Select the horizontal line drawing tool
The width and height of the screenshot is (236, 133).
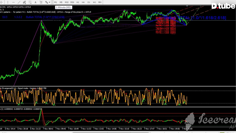[13, 2]
